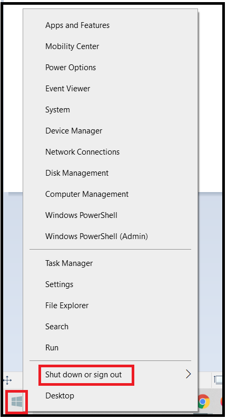227x419 pixels.
Task: Open Disk Management
Action: pos(77,173)
